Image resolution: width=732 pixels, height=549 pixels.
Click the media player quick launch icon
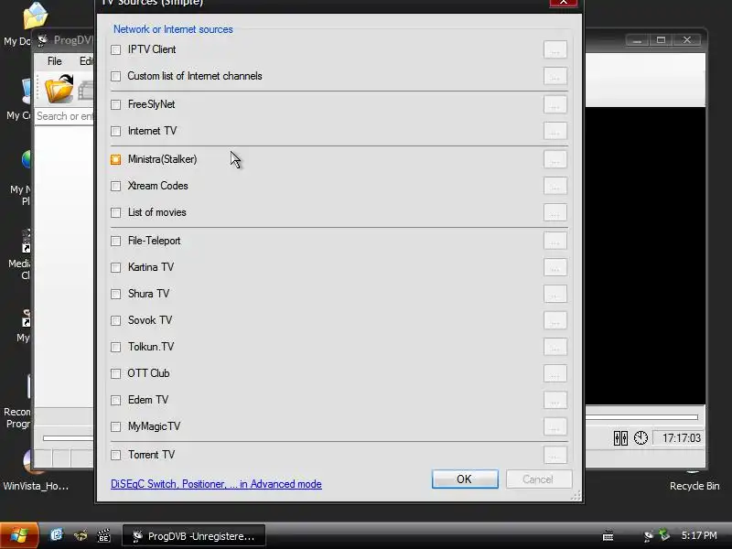(x=81, y=535)
